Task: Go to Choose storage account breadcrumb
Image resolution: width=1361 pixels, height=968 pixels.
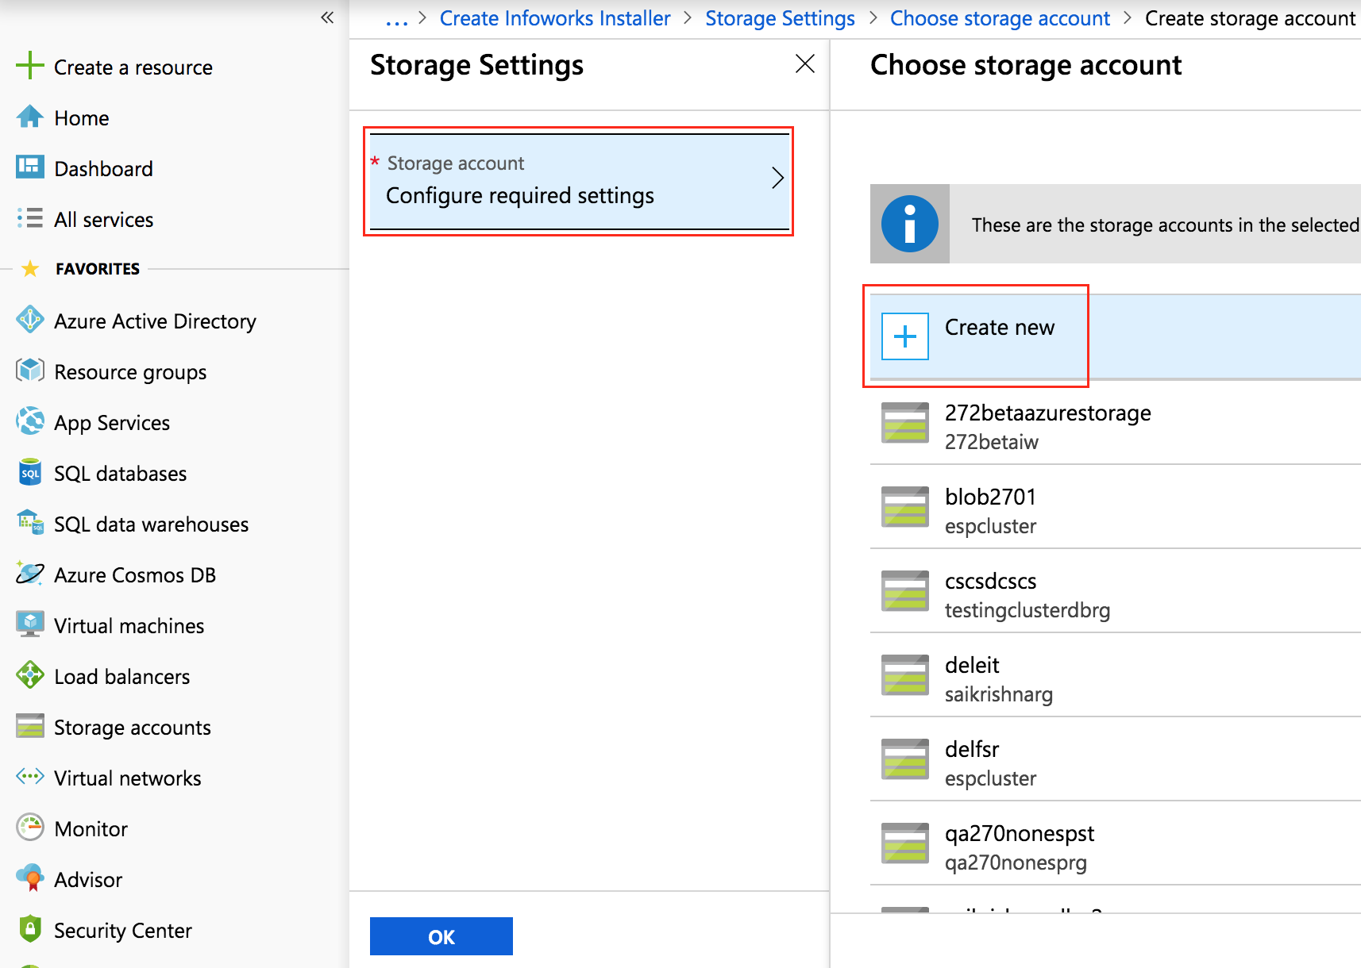Action: click(1000, 18)
